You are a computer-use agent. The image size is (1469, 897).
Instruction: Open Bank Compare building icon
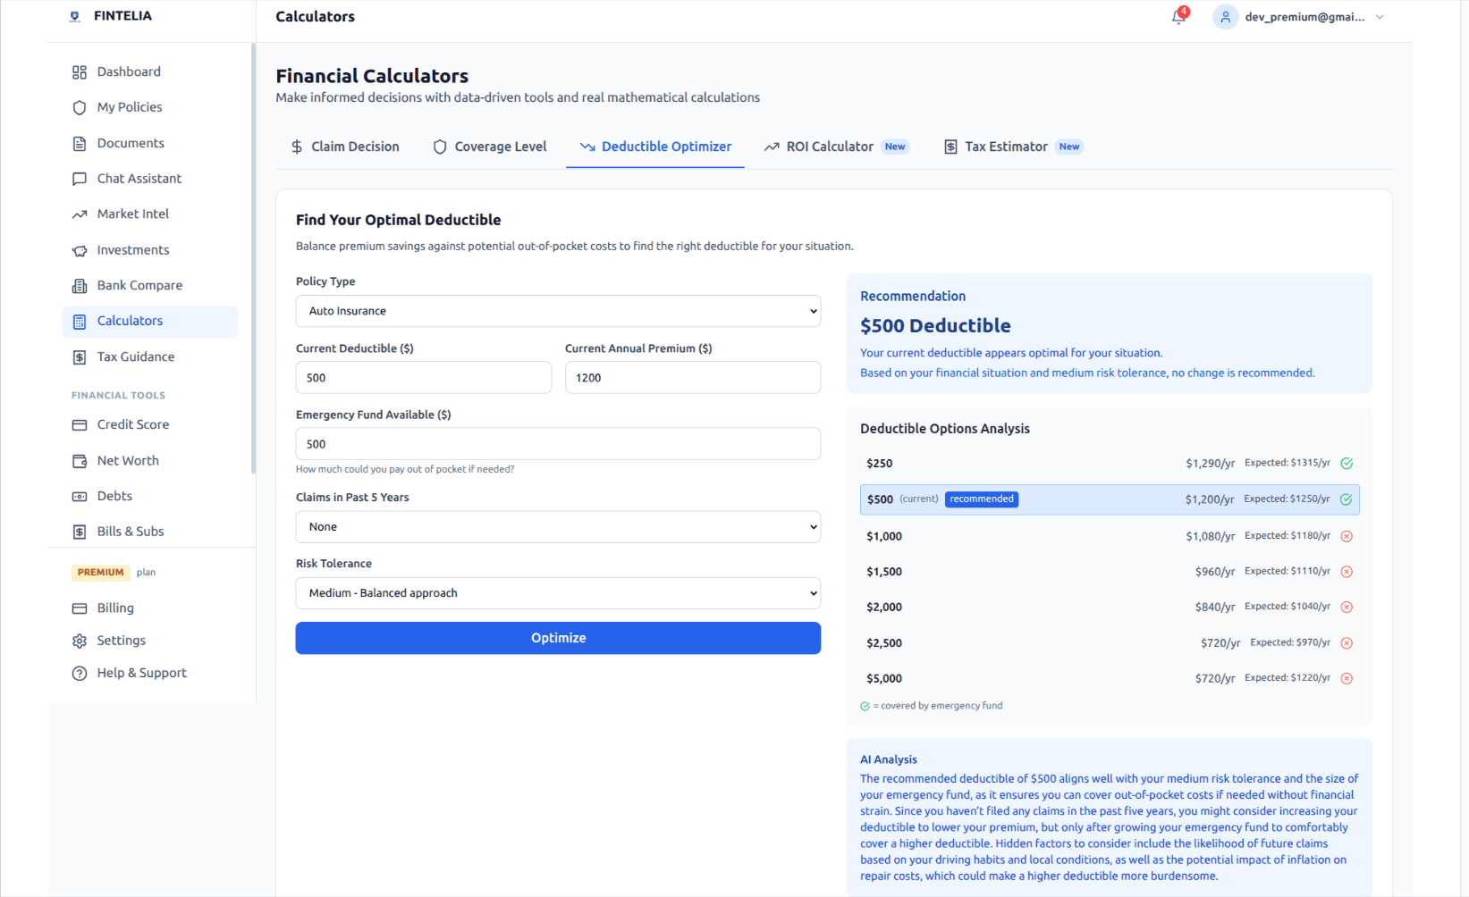80,286
